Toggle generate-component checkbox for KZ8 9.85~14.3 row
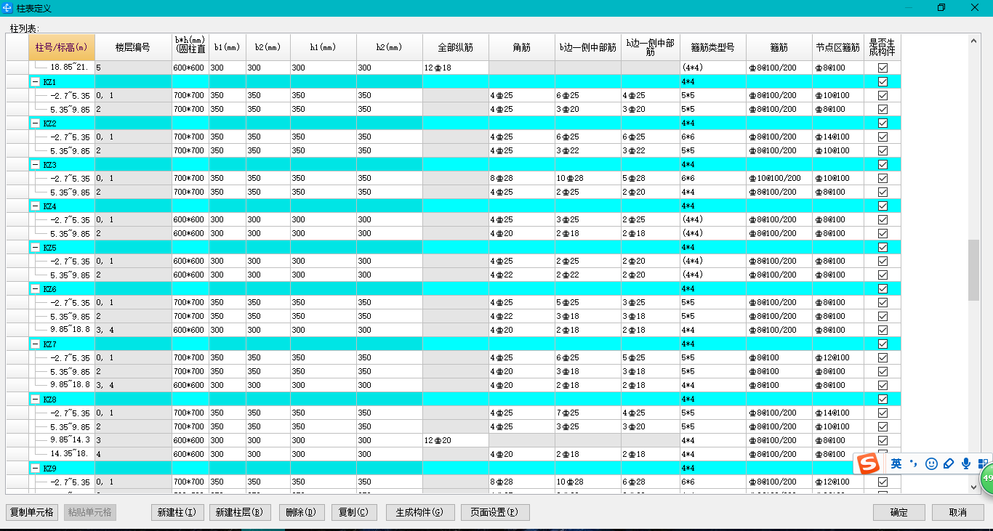Screen dimensions: 993x531 [883, 441]
